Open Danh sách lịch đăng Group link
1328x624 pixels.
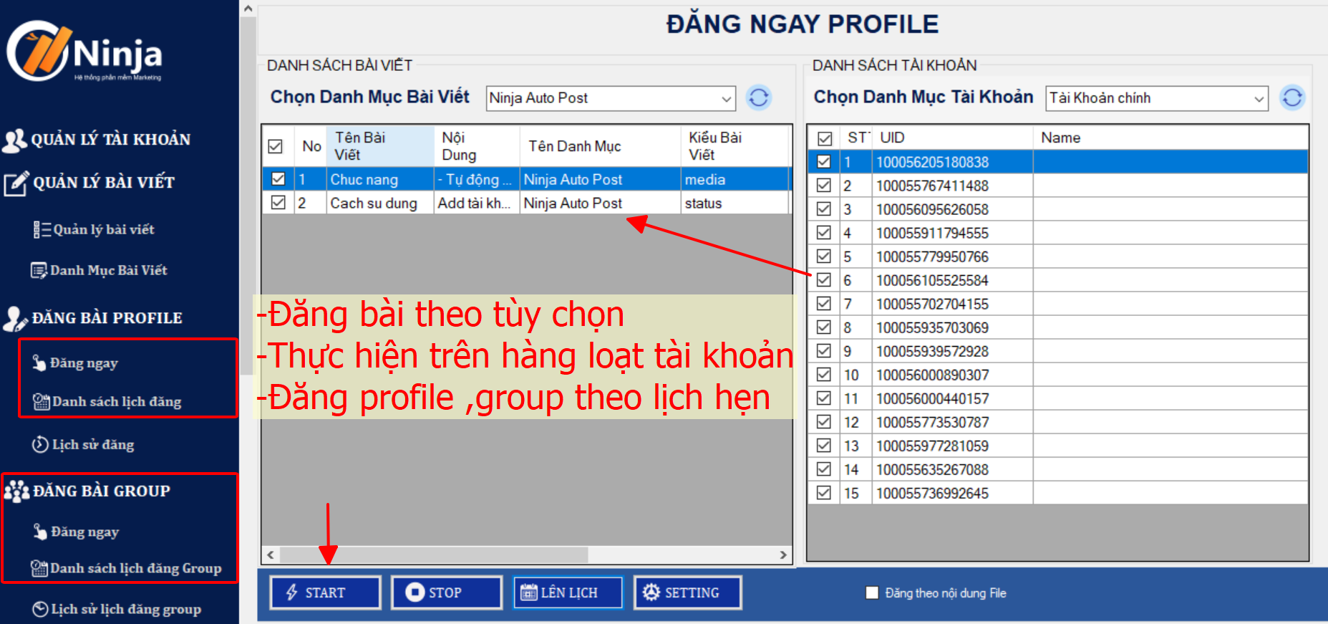pyautogui.click(x=136, y=568)
